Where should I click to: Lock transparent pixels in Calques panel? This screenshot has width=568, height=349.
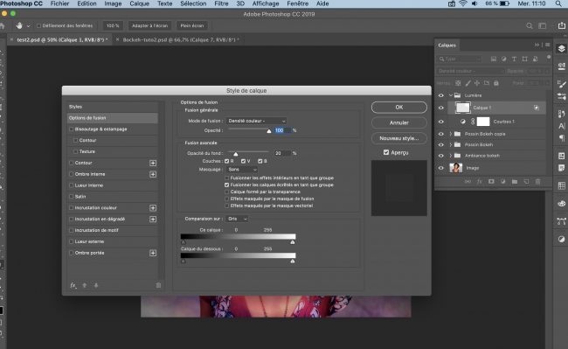click(458, 83)
